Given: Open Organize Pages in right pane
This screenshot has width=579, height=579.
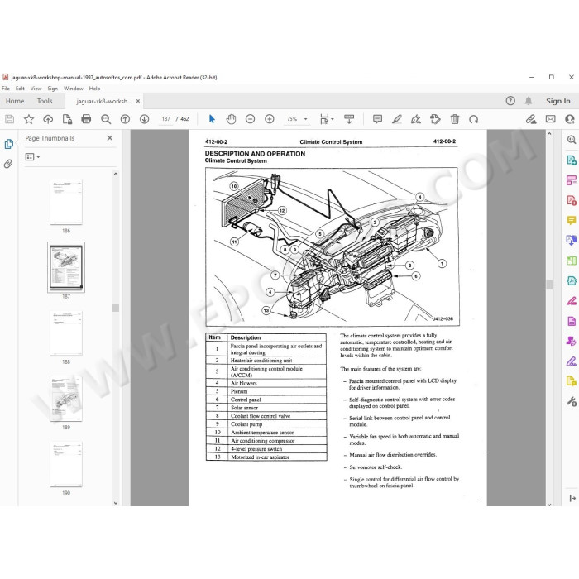Looking at the screenshot, I should click(572, 261).
